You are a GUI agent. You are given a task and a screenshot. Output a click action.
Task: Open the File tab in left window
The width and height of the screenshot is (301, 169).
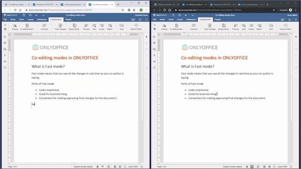(x=5, y=20)
